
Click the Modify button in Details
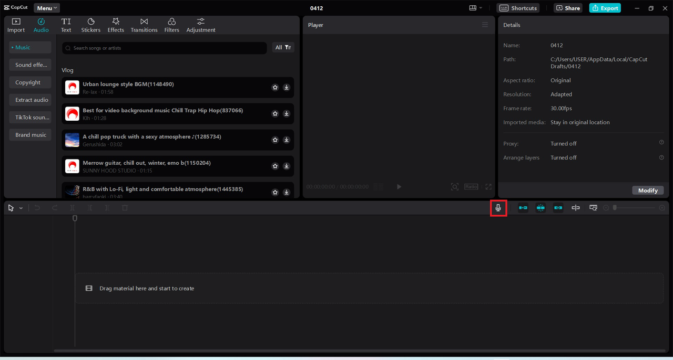point(648,190)
